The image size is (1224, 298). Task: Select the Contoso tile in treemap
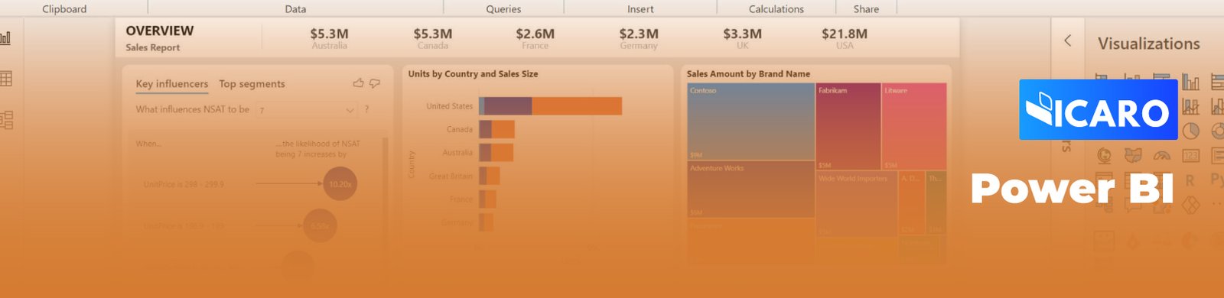750,121
